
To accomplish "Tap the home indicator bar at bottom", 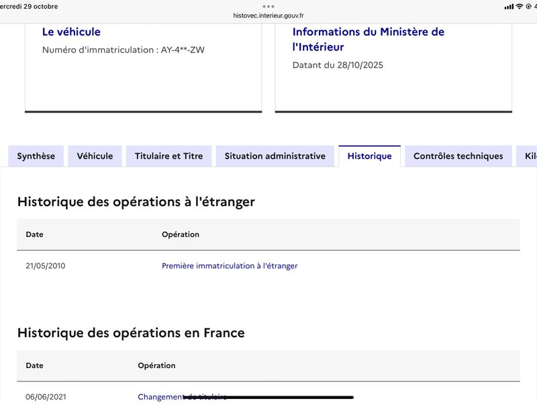I will [268, 398].
